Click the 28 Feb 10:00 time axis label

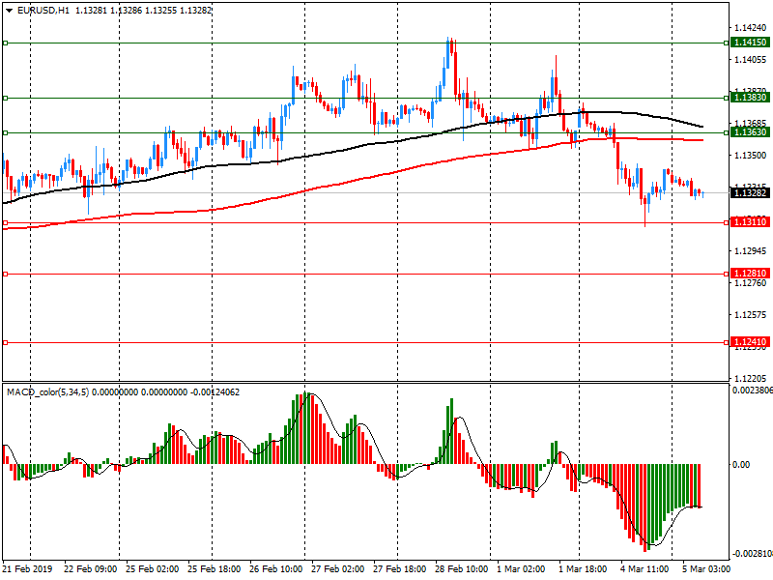(460, 569)
